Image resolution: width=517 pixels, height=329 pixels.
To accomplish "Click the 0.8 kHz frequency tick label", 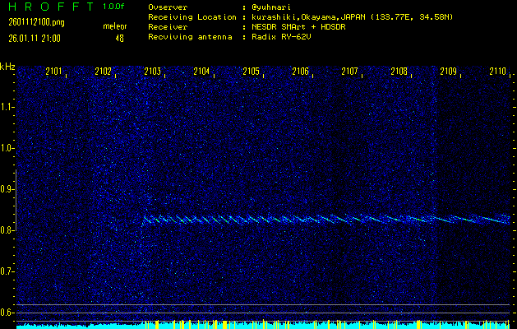I will 7,230.
